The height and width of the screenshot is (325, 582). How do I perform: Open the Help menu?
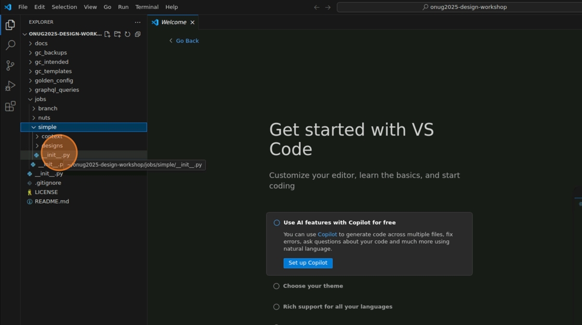point(171,7)
